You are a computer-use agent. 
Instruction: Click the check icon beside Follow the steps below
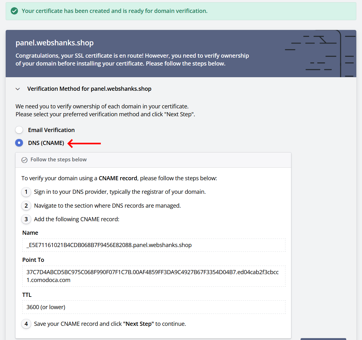click(x=25, y=160)
